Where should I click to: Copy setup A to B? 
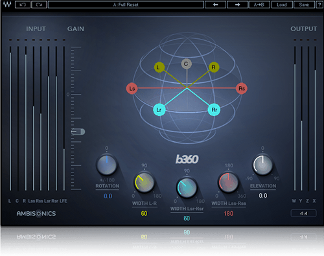[x=259, y=5]
